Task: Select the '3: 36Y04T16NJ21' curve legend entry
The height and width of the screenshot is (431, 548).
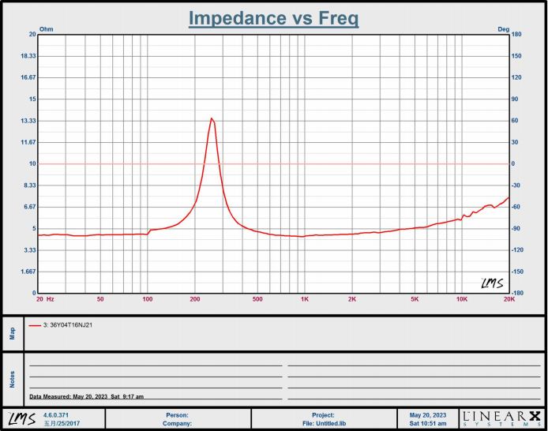Action: 68,324
